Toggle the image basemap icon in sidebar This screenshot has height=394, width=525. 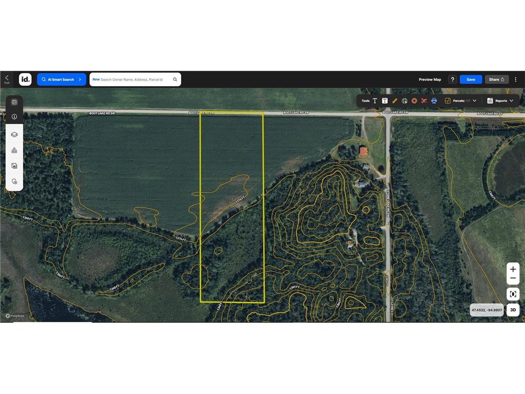[14, 166]
